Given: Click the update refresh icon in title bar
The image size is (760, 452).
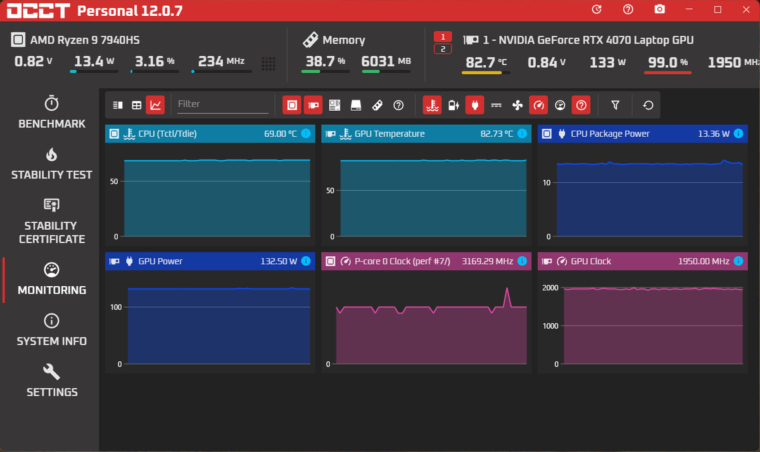Looking at the screenshot, I should 596,9.
